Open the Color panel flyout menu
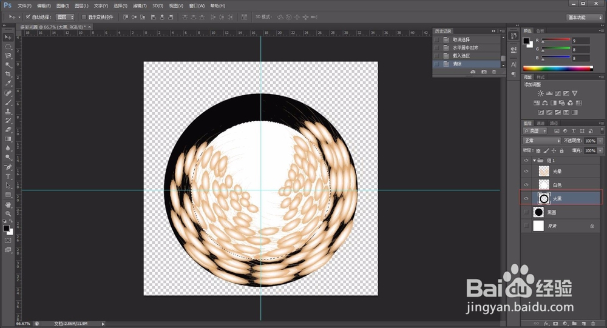Screen dimensions: 607x328 pyautogui.click(x=602, y=30)
